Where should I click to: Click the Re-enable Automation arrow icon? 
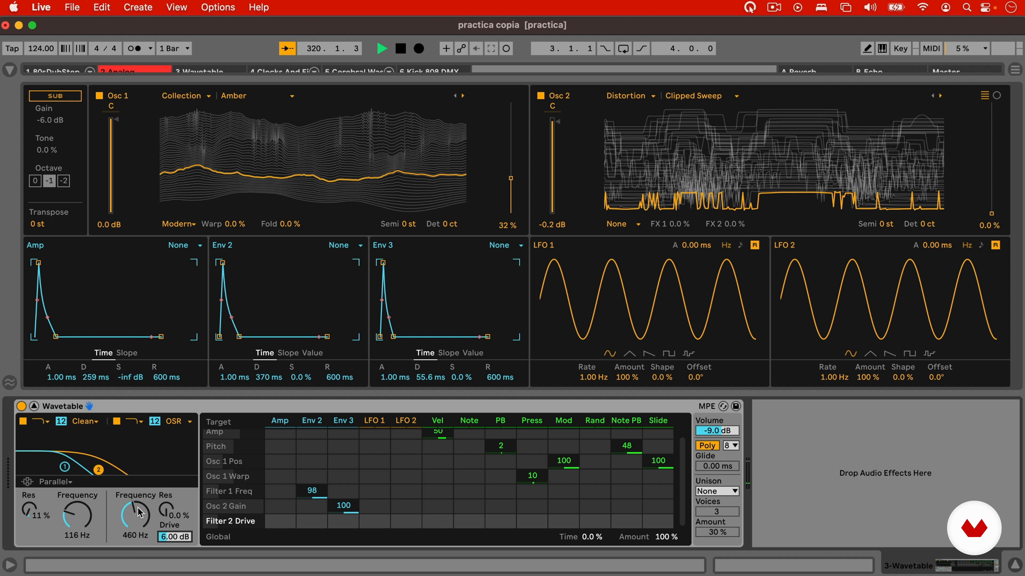point(476,49)
